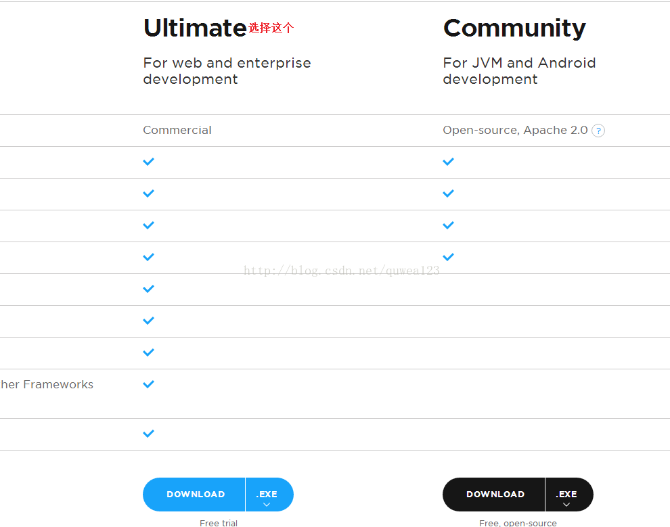Click the Community heading
The width and height of the screenshot is (670, 527).
pyautogui.click(x=514, y=29)
